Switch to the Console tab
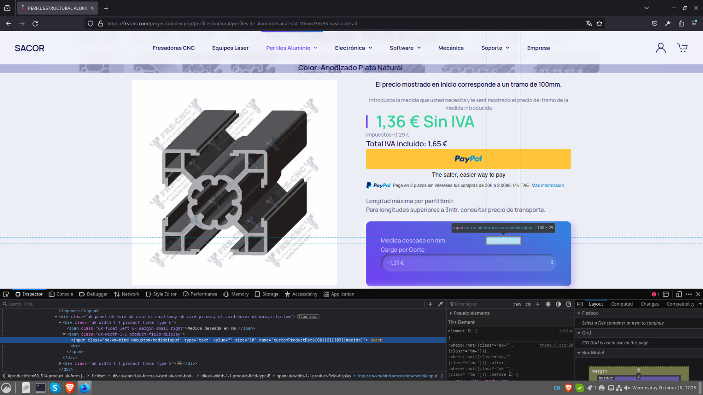Image resolution: width=703 pixels, height=395 pixels. click(x=61, y=294)
